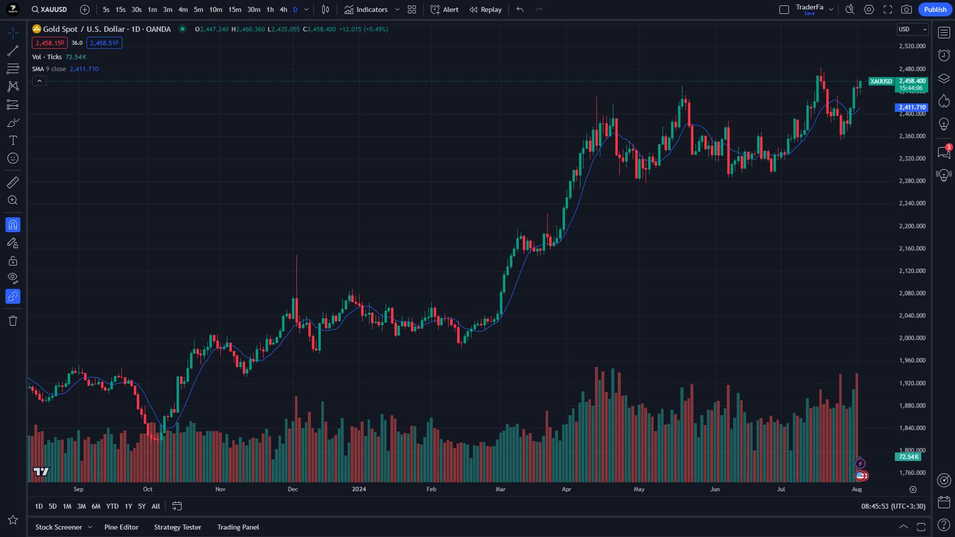Open the hotlists flame panel
This screenshot has height=537, width=955.
(944, 101)
